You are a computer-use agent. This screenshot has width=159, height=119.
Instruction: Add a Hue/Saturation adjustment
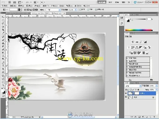133,47
